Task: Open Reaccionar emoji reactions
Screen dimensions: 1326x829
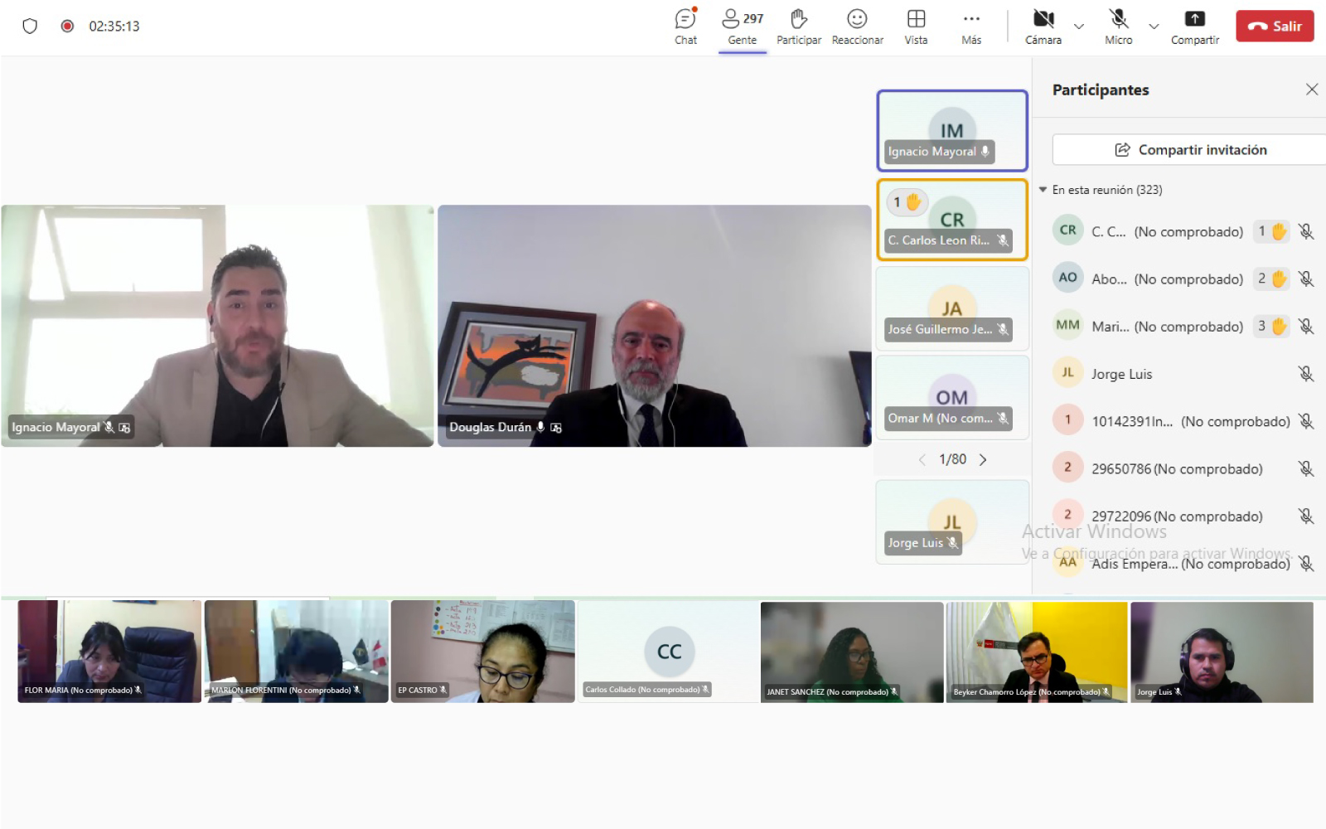Action: [x=857, y=27]
